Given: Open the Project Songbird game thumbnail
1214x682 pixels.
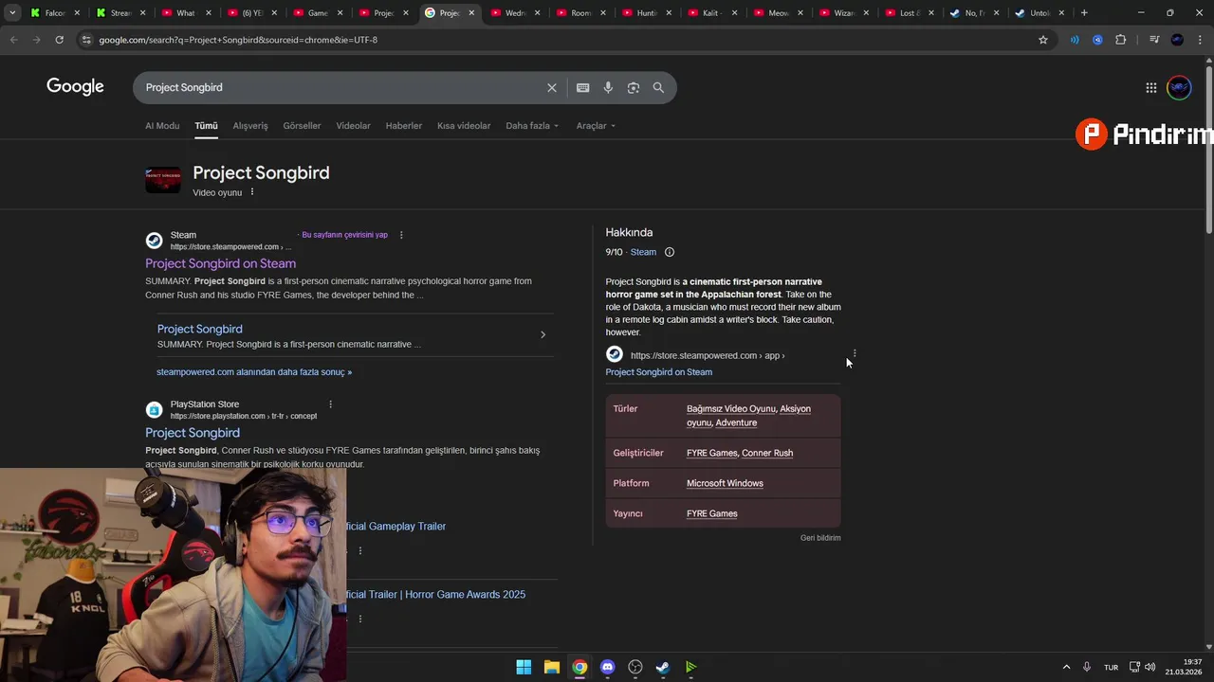Looking at the screenshot, I should pos(162,179).
